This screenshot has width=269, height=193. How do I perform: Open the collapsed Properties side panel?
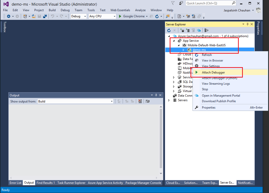tap(258, 28)
